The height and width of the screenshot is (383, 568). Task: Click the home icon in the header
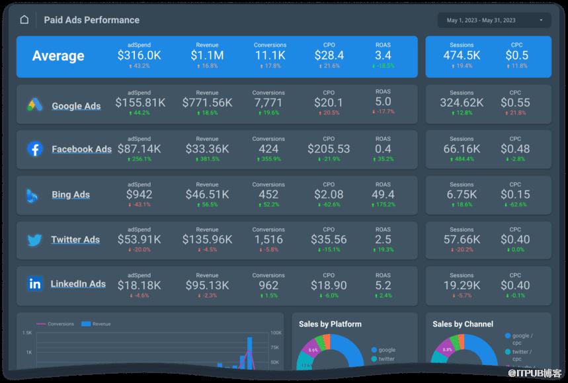[24, 20]
